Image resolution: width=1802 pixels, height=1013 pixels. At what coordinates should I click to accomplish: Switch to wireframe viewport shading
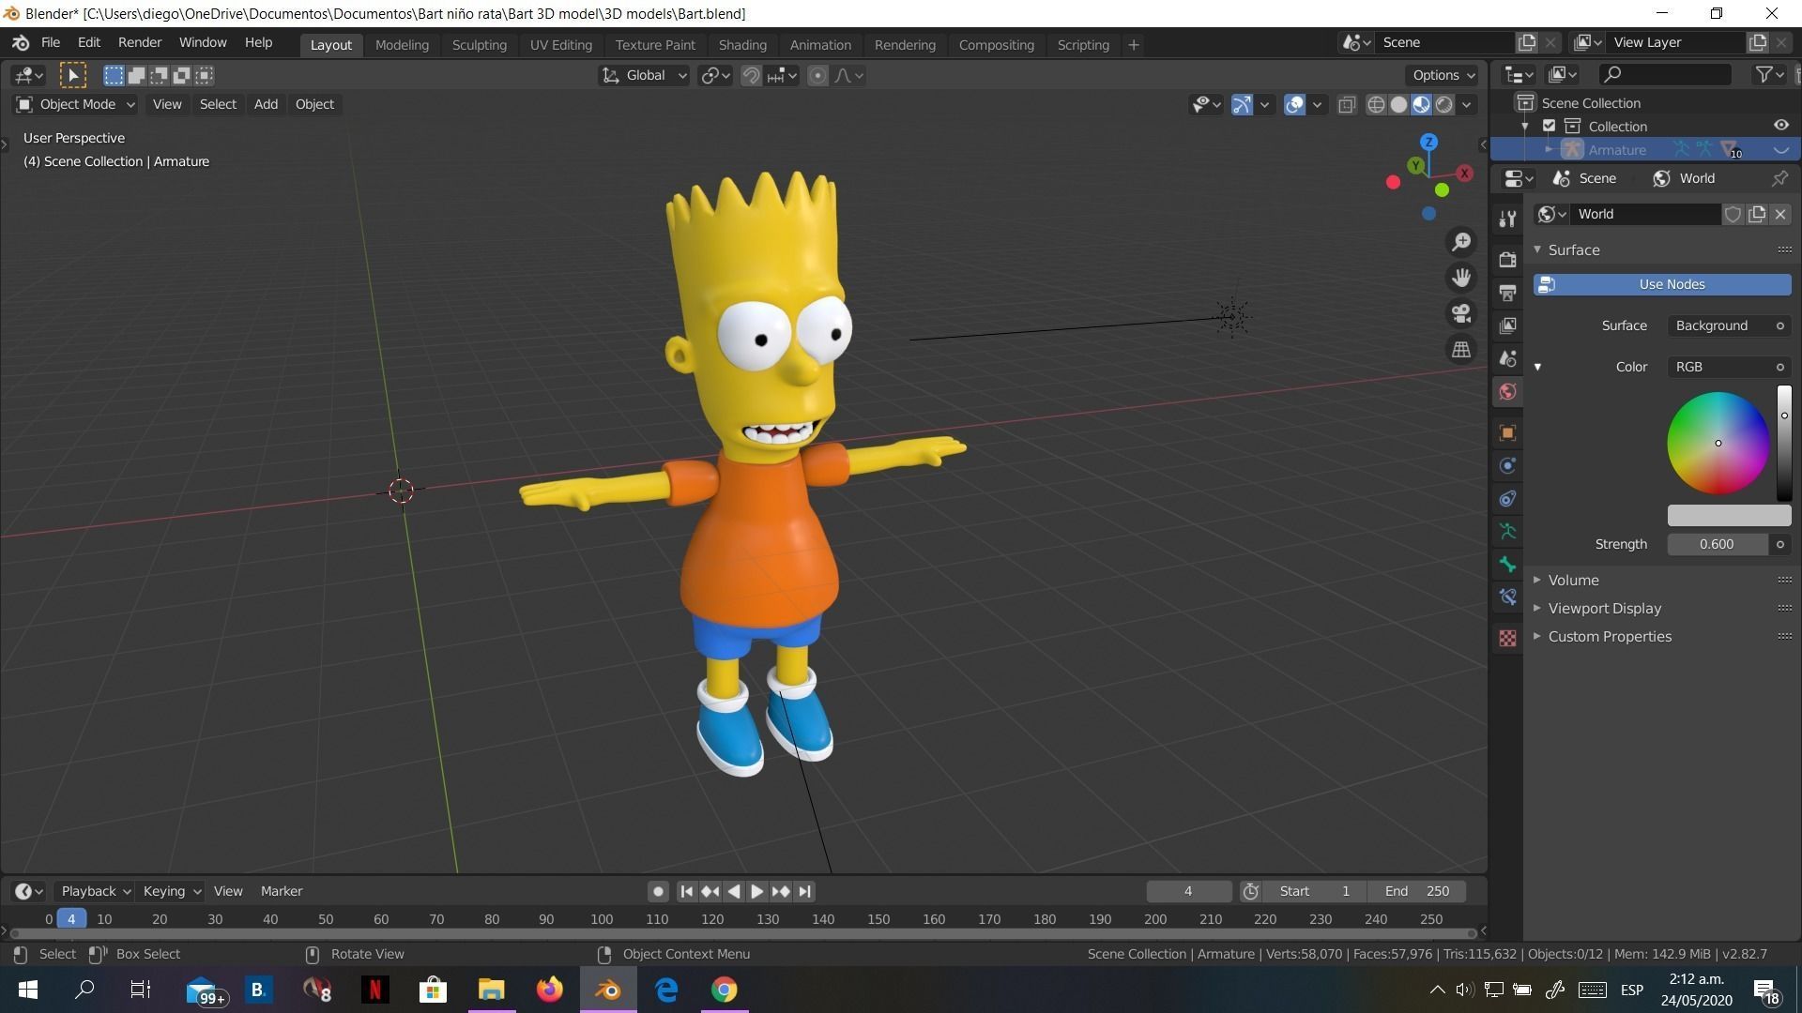1376,104
